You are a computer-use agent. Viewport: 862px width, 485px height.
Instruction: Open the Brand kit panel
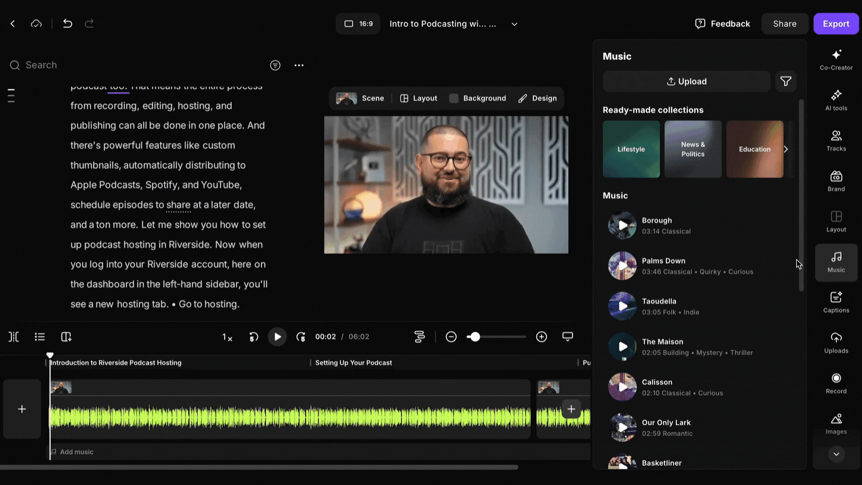point(836,181)
